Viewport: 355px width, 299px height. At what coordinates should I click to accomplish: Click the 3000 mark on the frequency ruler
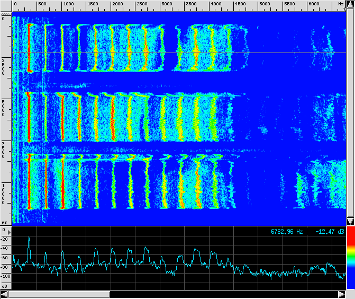coord(166,4)
